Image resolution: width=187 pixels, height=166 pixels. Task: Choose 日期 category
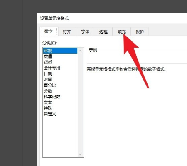tap(60, 74)
